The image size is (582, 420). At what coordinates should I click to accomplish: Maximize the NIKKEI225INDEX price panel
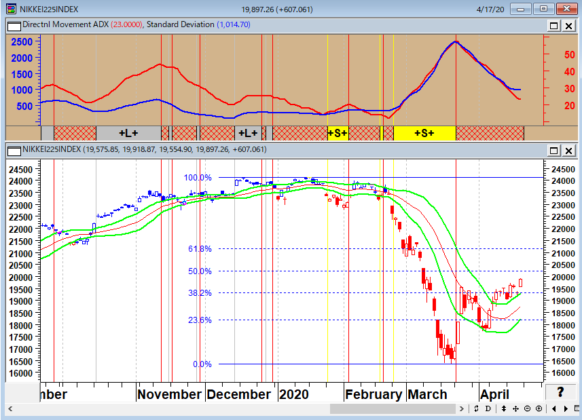pos(553,151)
